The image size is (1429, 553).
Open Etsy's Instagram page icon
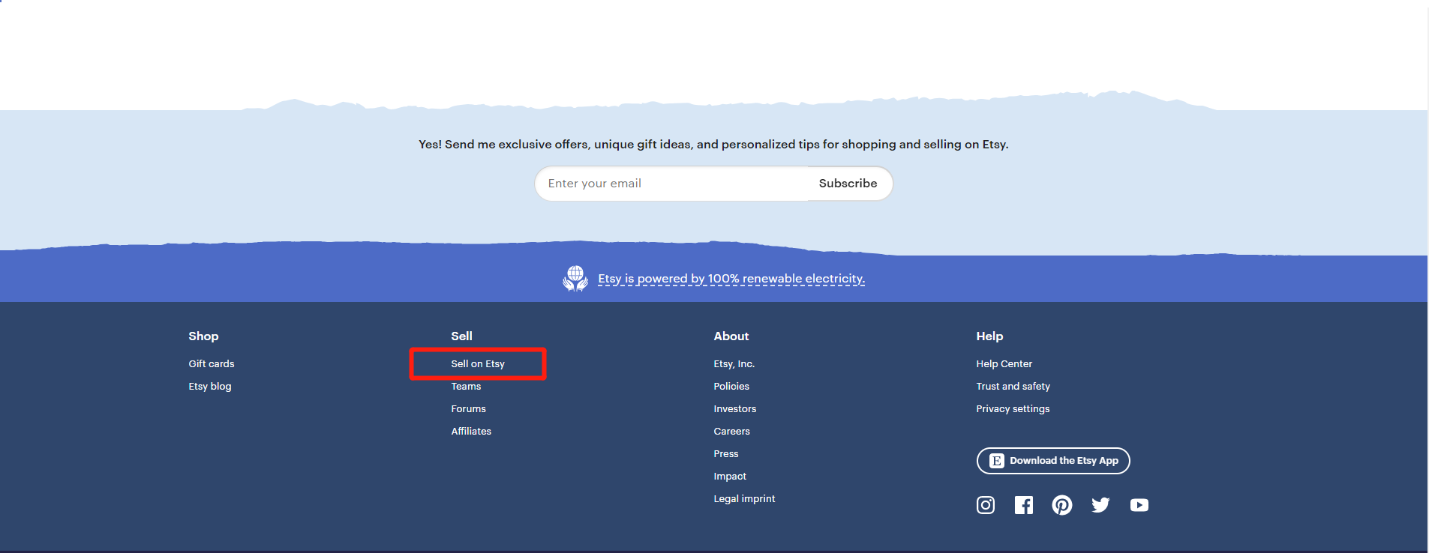tap(985, 505)
